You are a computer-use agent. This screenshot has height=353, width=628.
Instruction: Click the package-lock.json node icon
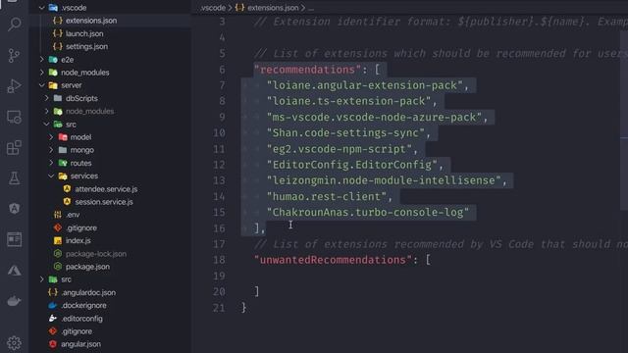tap(58, 254)
